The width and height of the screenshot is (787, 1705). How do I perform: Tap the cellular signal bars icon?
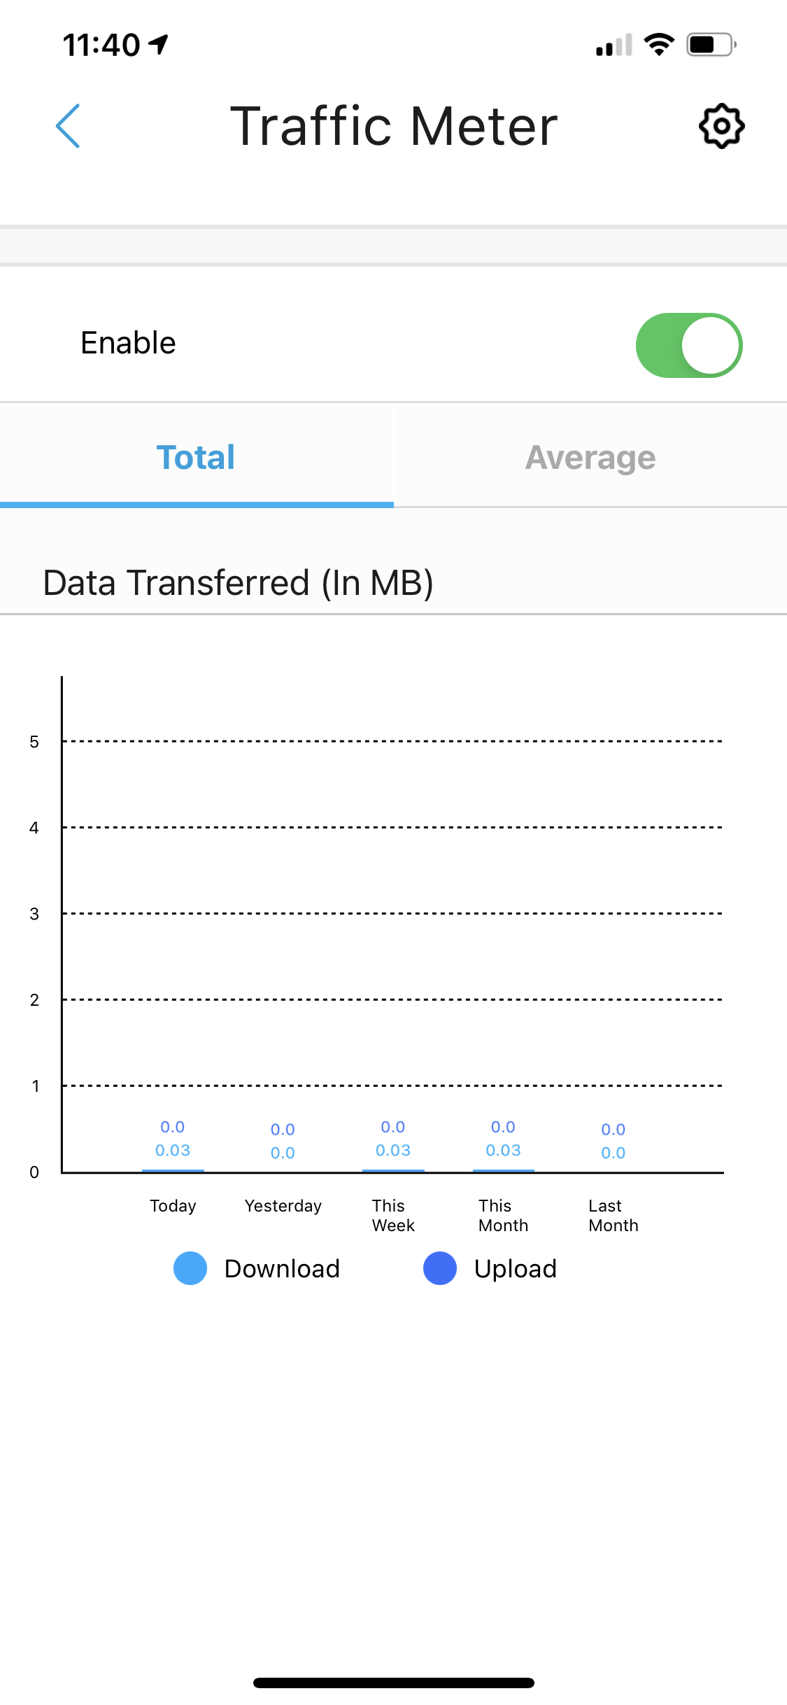click(x=614, y=45)
